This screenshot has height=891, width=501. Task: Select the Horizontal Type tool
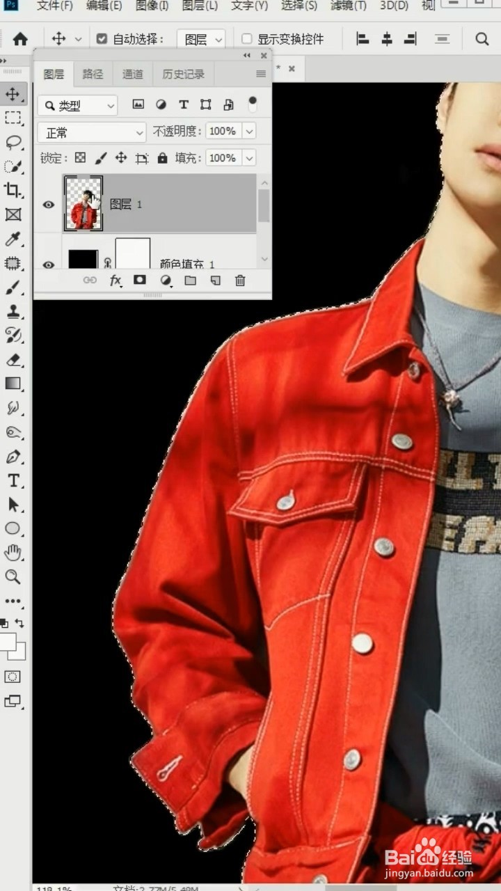13,480
